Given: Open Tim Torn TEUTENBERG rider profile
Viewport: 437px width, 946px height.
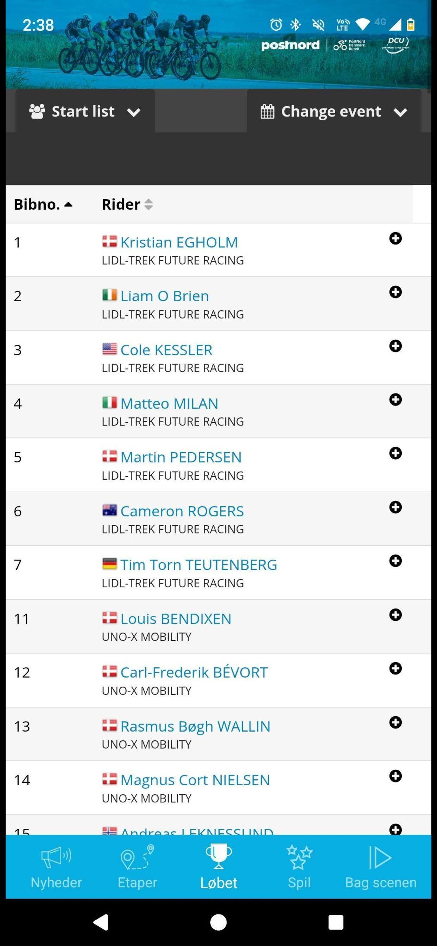Looking at the screenshot, I should tap(199, 565).
